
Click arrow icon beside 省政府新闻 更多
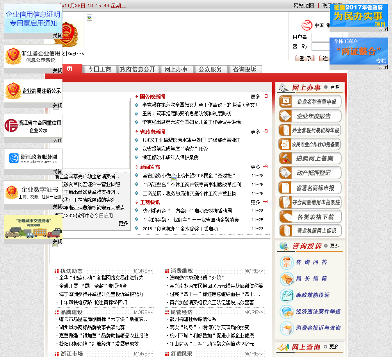point(265,131)
